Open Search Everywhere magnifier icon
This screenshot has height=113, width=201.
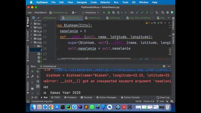pos(163,13)
